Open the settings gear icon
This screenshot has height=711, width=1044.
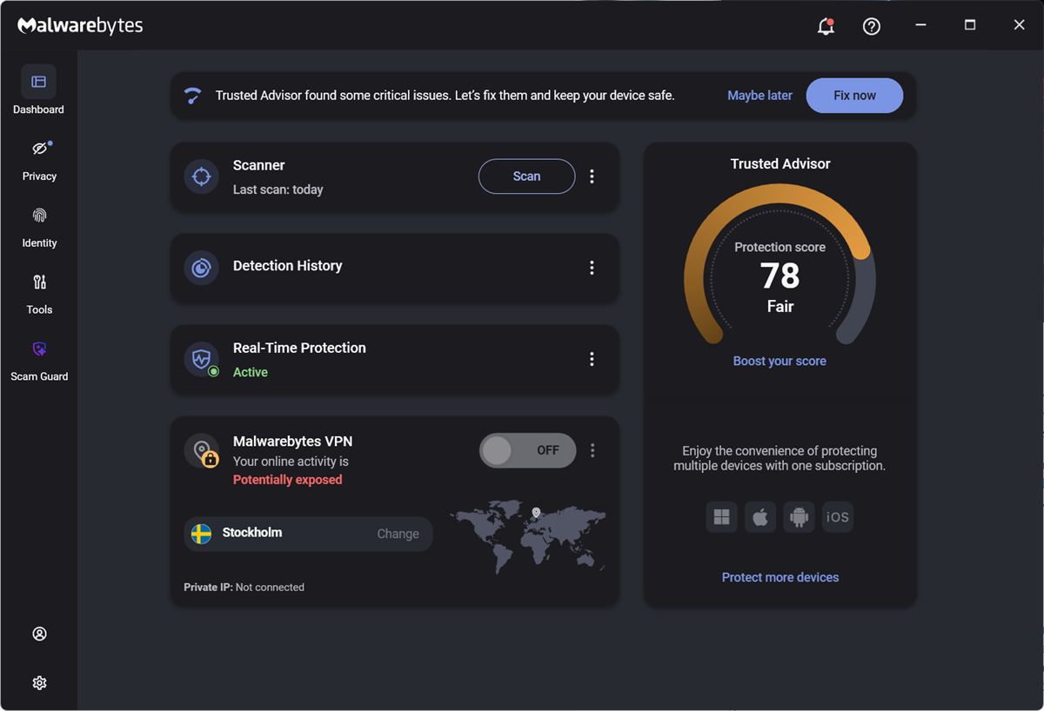(39, 683)
